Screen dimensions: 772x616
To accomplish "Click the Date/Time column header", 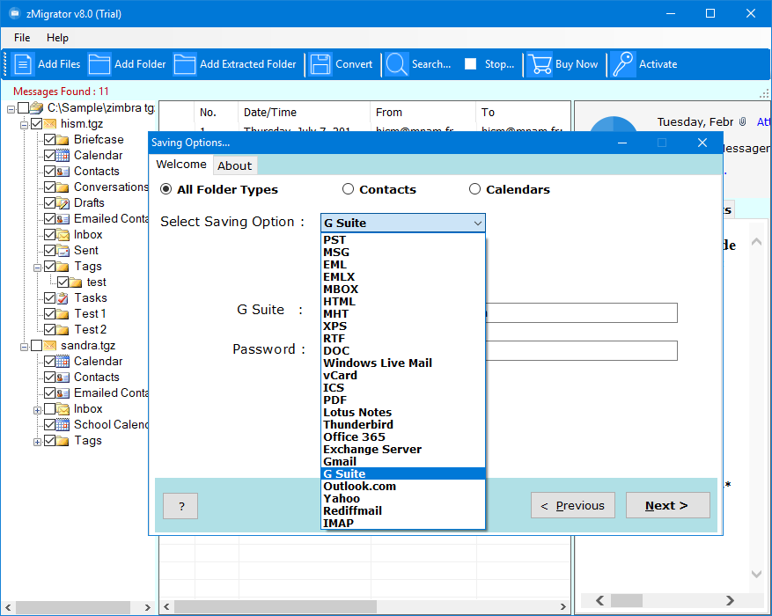I will pyautogui.click(x=304, y=113).
